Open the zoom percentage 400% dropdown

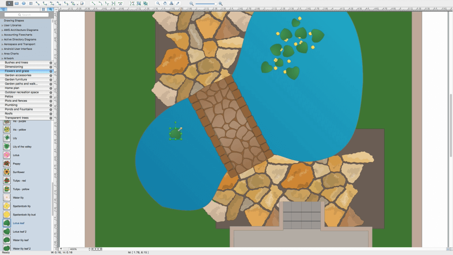point(89,249)
